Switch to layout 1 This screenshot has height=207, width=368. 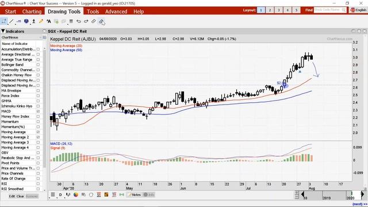(x=261, y=10)
